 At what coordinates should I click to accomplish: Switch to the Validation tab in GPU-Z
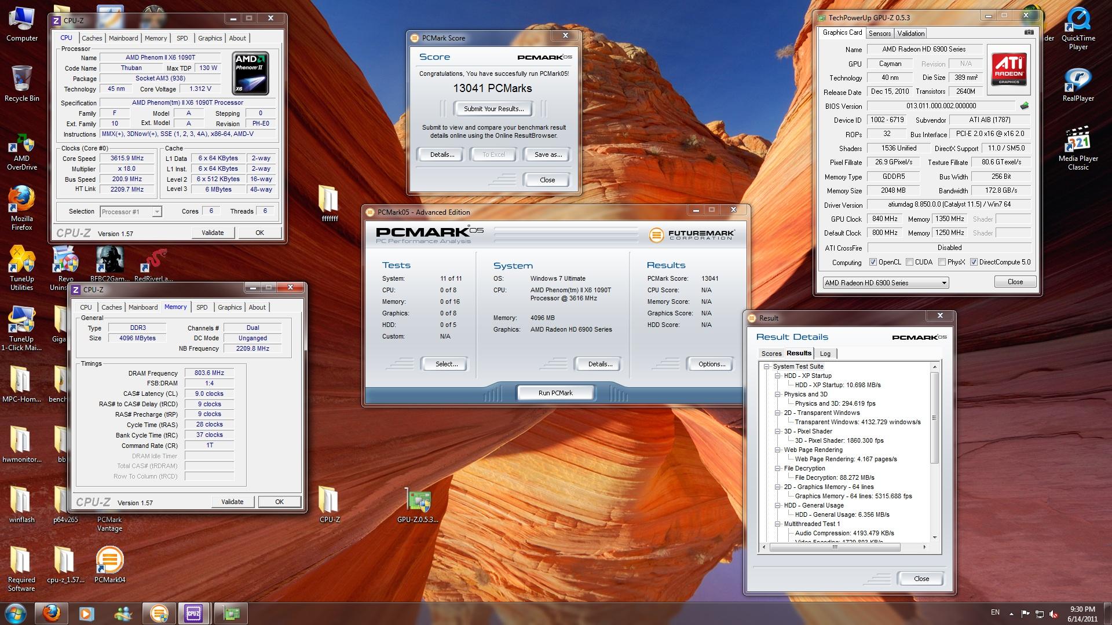910,34
